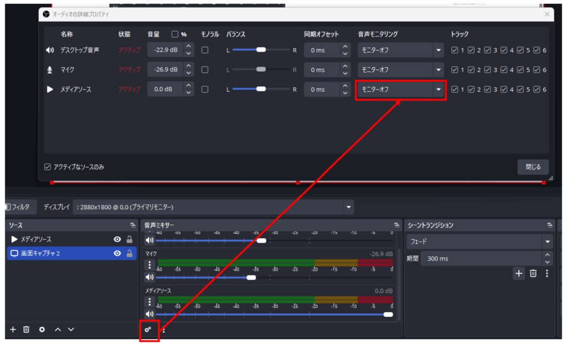This screenshot has height=343, width=567.
Task: Open メディアソース mixer three-dot menu
Action: (x=150, y=302)
